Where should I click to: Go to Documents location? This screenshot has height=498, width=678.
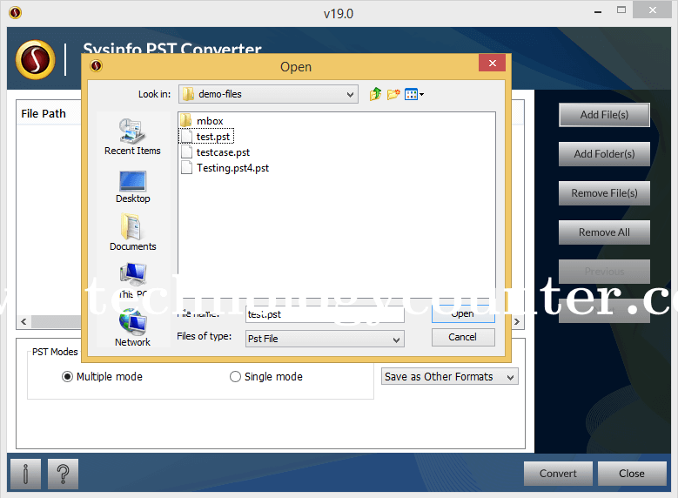coord(132,232)
